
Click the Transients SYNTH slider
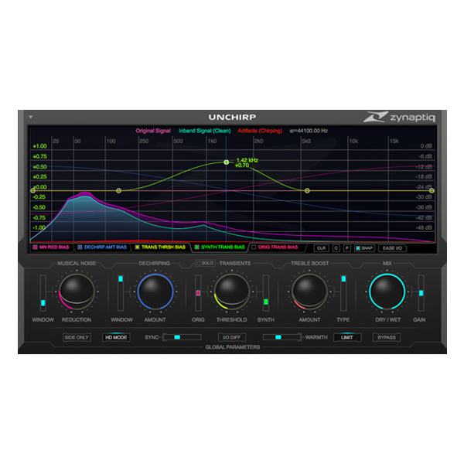coord(266,293)
